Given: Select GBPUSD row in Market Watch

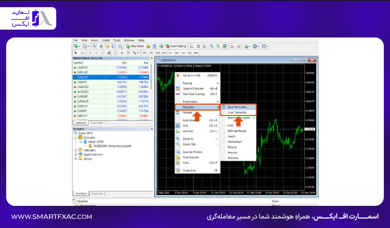Looking at the screenshot, I should click(111, 72).
